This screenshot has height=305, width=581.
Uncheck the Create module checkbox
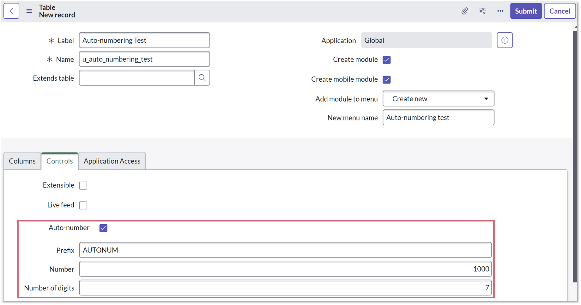[x=386, y=59]
